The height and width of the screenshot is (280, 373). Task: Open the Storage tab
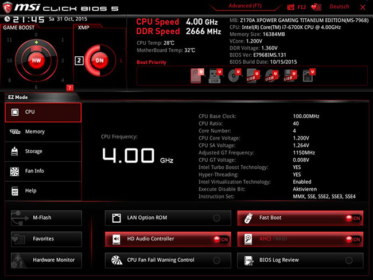43,151
